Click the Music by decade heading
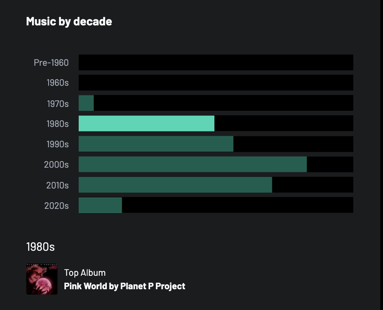The width and height of the screenshot is (383, 310). coord(69,21)
